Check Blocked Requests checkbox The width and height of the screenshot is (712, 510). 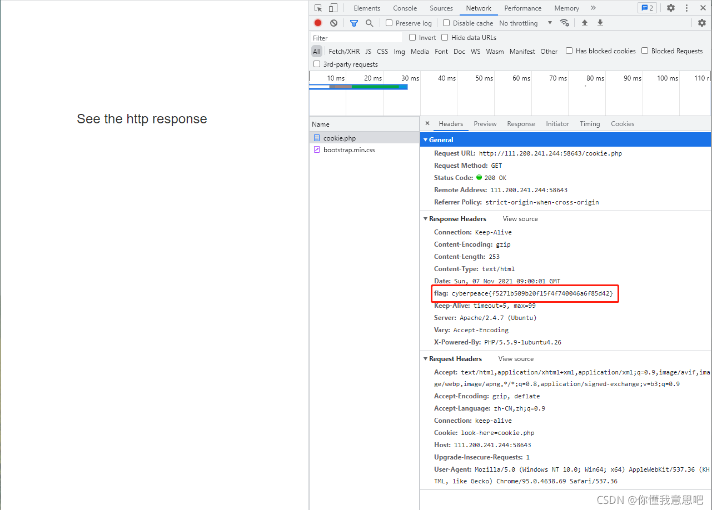(x=645, y=51)
